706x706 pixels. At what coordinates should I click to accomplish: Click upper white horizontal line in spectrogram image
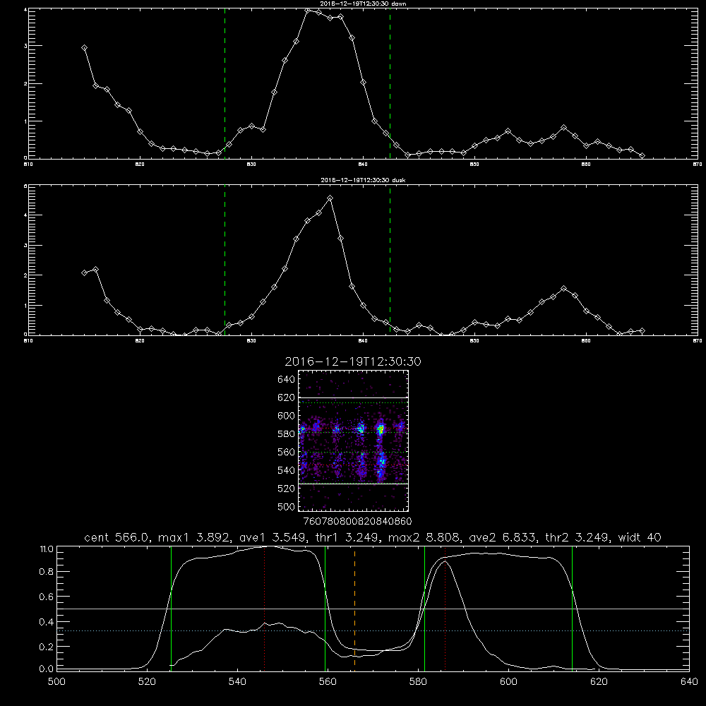[x=354, y=397]
